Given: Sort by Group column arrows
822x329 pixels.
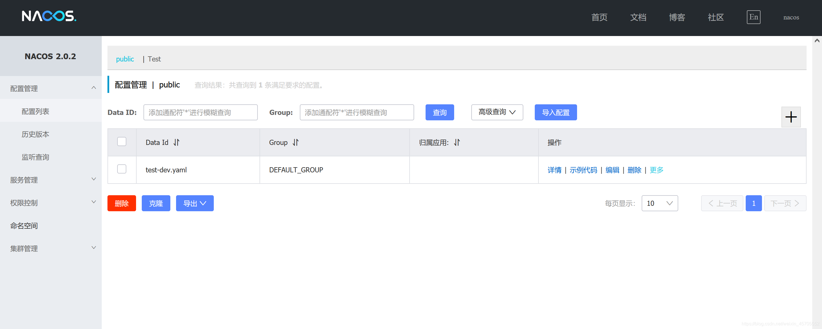Looking at the screenshot, I should 296,142.
